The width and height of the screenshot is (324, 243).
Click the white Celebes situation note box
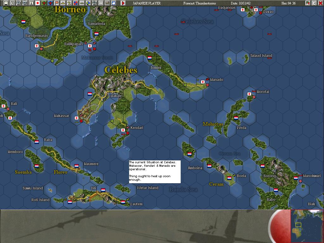point(155,171)
